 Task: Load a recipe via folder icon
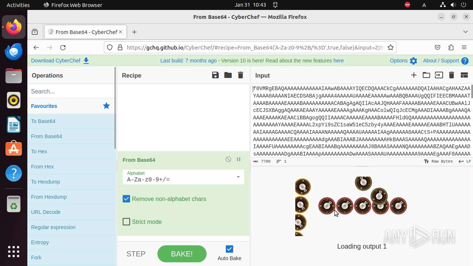tap(228, 75)
